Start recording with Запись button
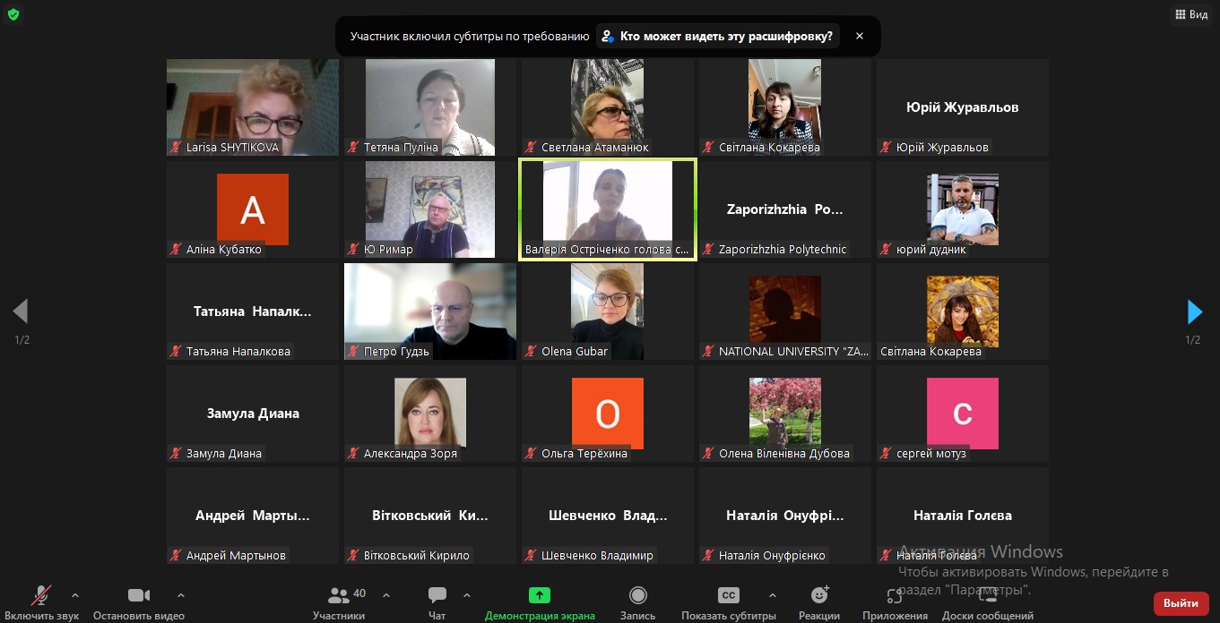This screenshot has height=623, width=1220. tap(637, 596)
